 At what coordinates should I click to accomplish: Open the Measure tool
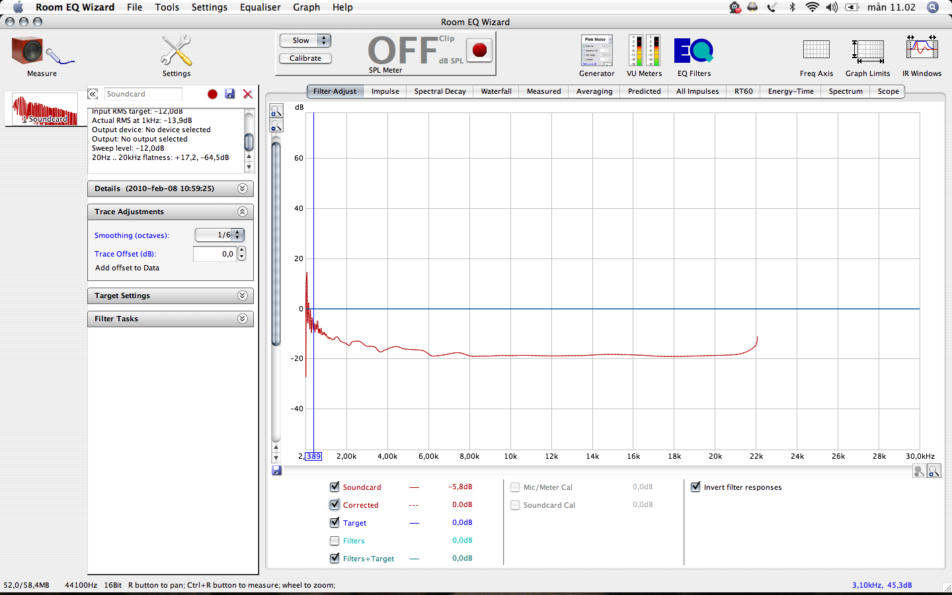42,56
